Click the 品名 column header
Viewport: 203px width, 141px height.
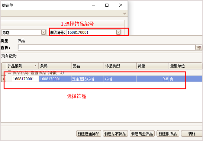point(87,66)
